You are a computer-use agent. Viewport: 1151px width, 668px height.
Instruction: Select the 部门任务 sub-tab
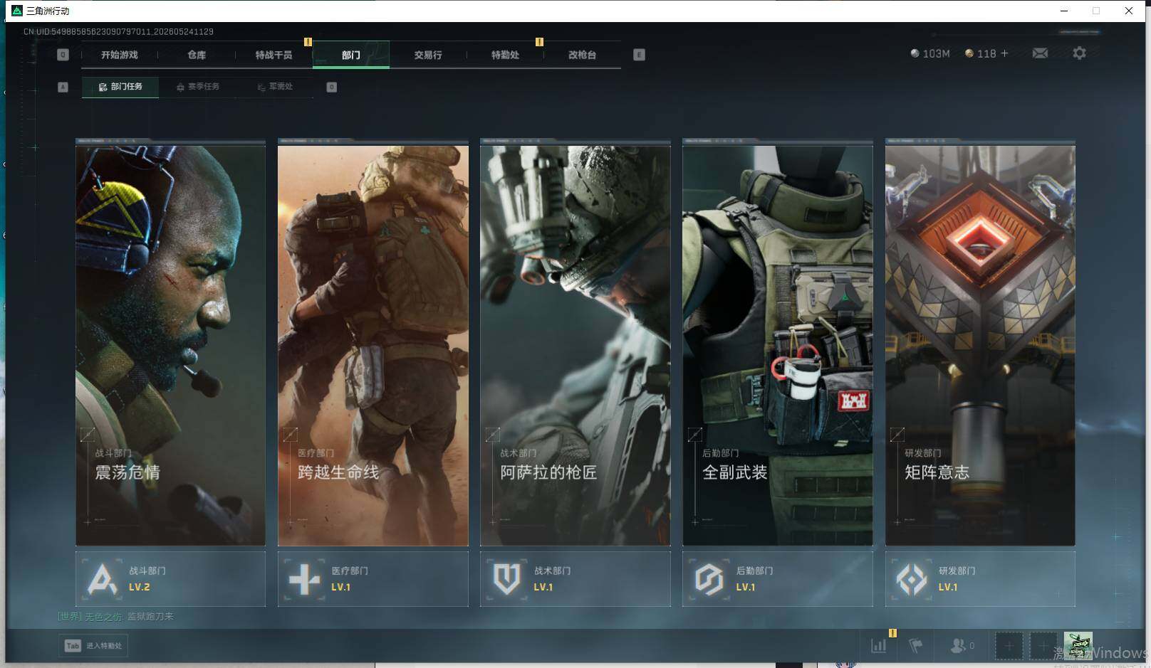[x=120, y=87]
